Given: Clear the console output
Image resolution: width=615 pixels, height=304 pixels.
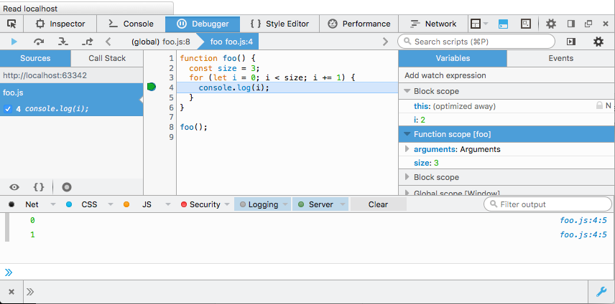Looking at the screenshot, I should click(x=378, y=204).
